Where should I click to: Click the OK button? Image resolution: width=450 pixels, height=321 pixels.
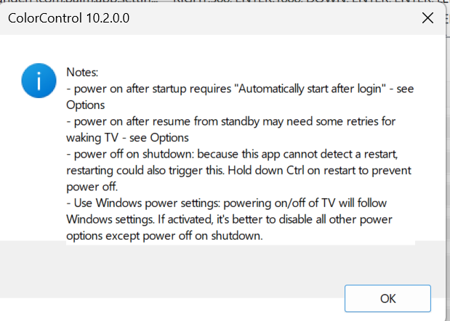387,298
